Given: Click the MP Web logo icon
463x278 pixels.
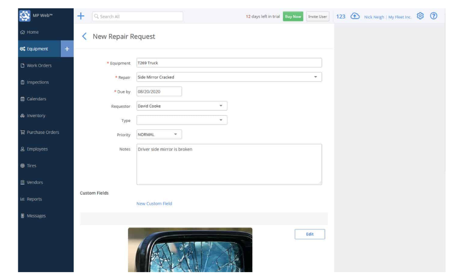Looking at the screenshot, I should click(x=25, y=16).
